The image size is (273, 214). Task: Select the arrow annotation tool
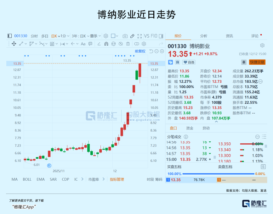[x=73, y=44]
